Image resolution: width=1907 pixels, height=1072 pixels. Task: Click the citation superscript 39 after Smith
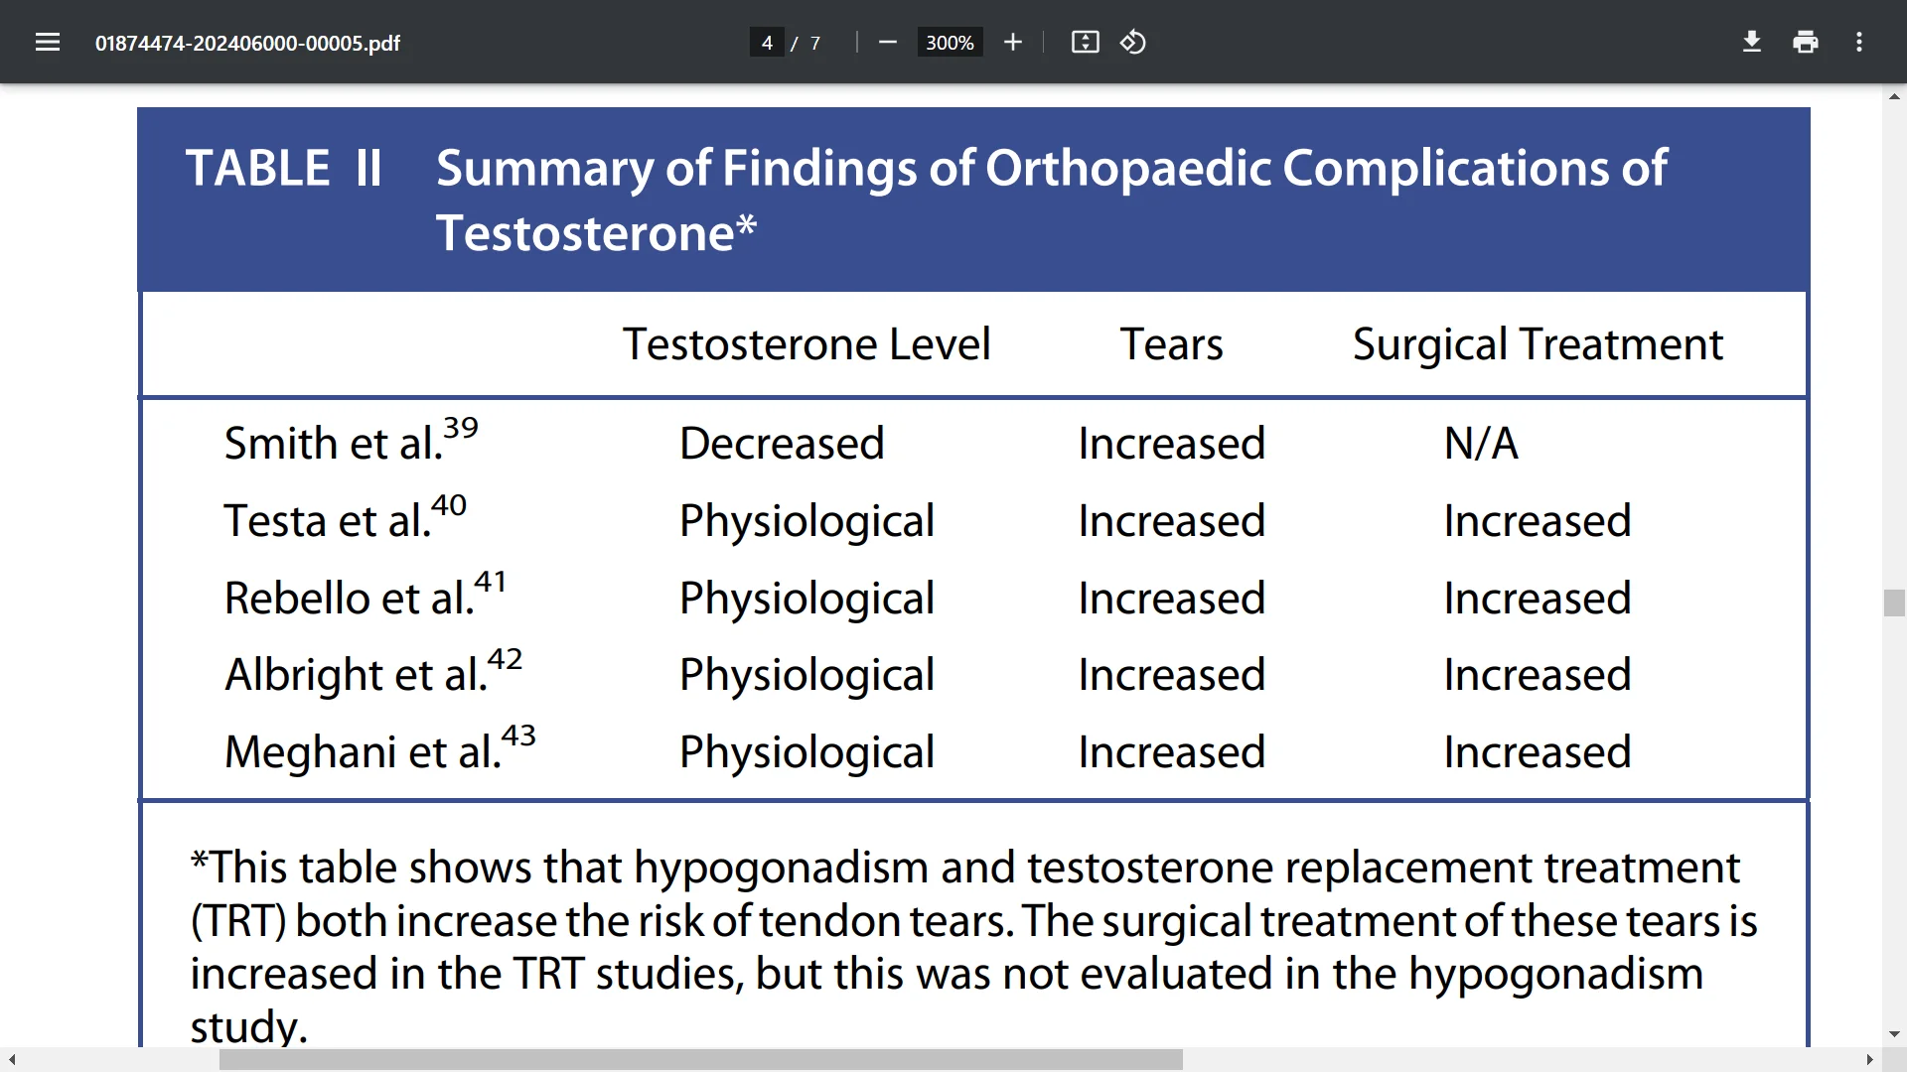pos(460,428)
